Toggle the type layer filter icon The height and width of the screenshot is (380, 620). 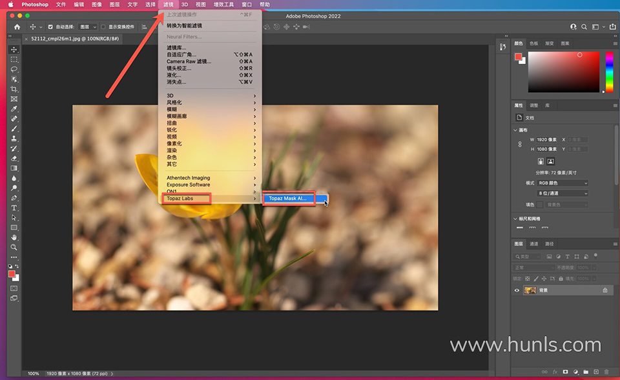click(568, 257)
